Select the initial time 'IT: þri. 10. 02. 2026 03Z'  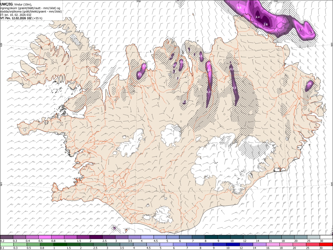(16, 15)
